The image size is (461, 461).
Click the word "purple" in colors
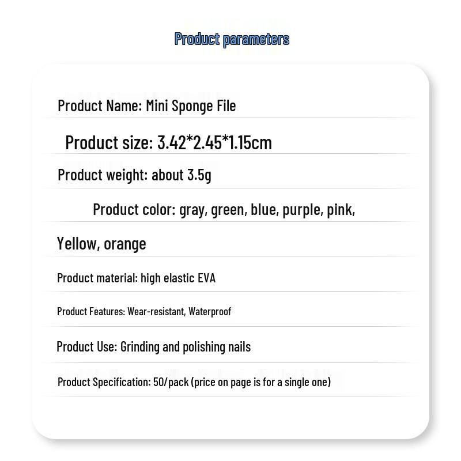point(302,210)
